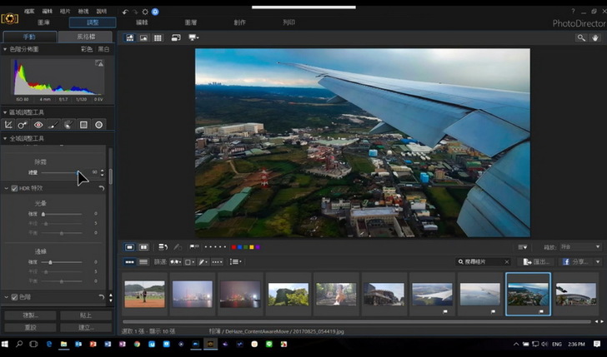Switch to the 風格檔 tab
This screenshot has height=357, width=607.
[x=86, y=37]
